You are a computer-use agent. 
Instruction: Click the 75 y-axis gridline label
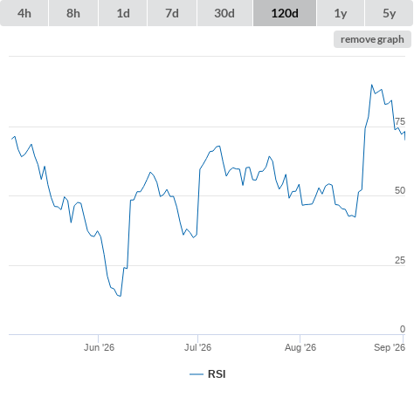click(400, 121)
